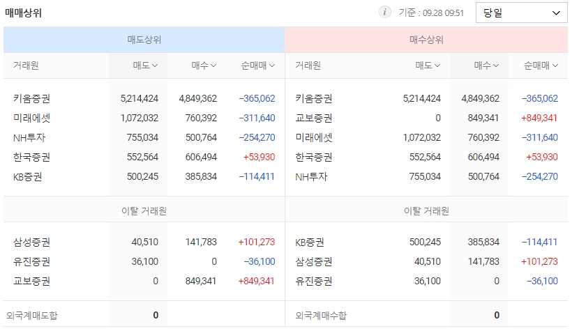Click 교보증권 in left 이탈 거래원 list
The image size is (572, 331).
pos(31,281)
